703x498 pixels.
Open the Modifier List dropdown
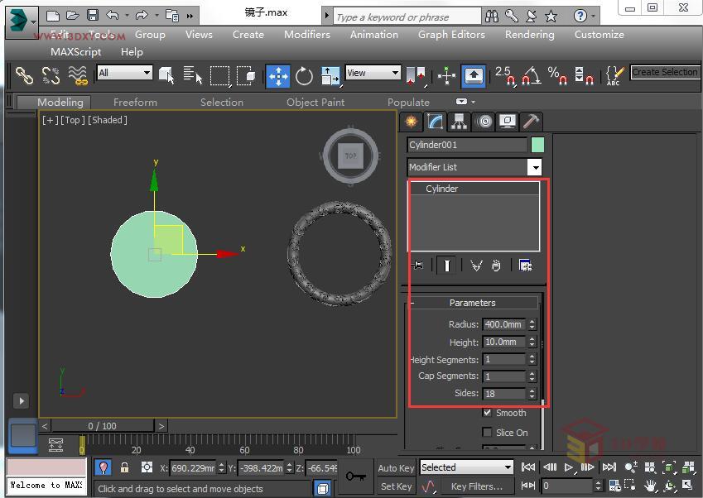(x=534, y=167)
